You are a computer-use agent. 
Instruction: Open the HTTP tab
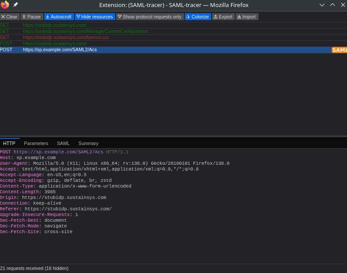tap(9, 143)
